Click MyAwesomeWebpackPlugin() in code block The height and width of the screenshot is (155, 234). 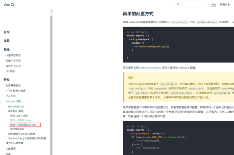(154, 46)
